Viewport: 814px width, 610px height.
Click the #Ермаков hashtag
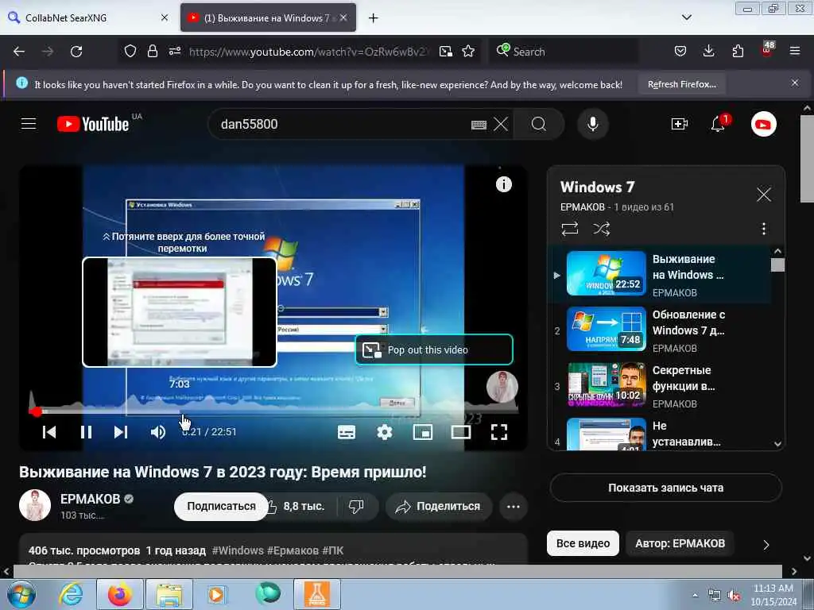(x=293, y=550)
